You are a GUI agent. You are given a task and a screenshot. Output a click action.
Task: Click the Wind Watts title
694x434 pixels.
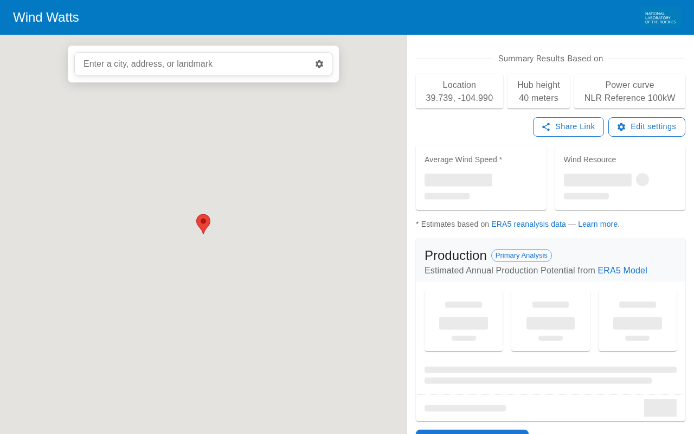coord(46,17)
